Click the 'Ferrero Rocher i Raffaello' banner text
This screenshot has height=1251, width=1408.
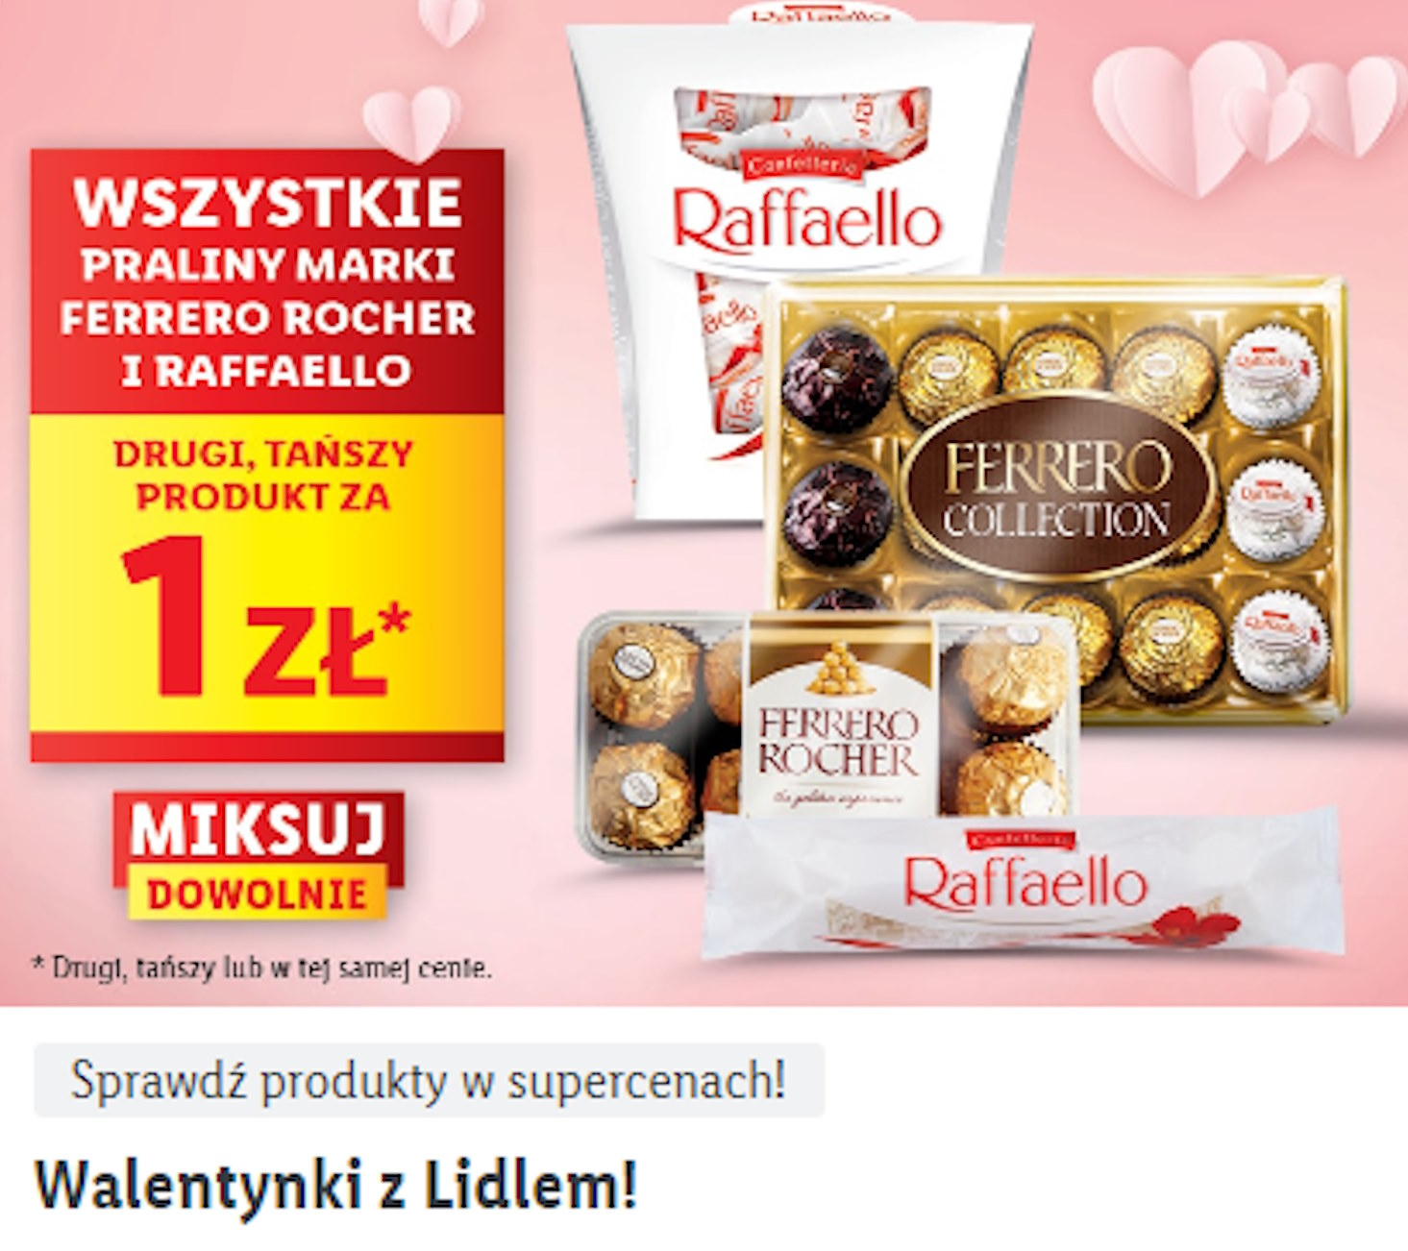coord(267,344)
